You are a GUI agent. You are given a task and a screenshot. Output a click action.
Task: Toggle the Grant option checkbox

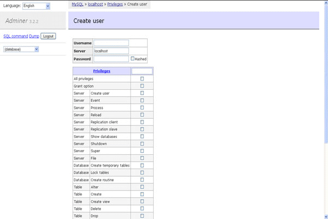click(x=142, y=86)
